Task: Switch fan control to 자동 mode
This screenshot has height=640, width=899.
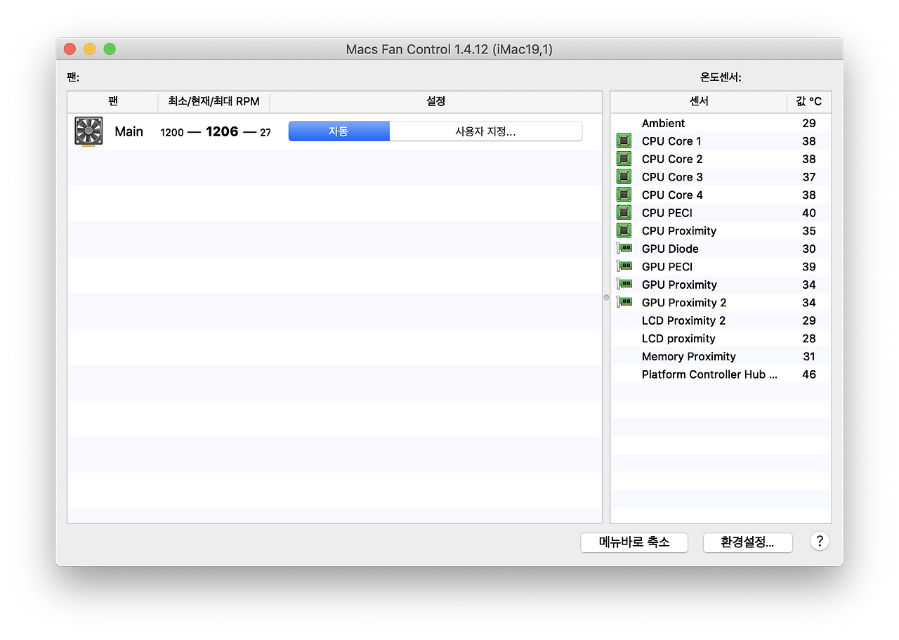Action: coord(339,131)
